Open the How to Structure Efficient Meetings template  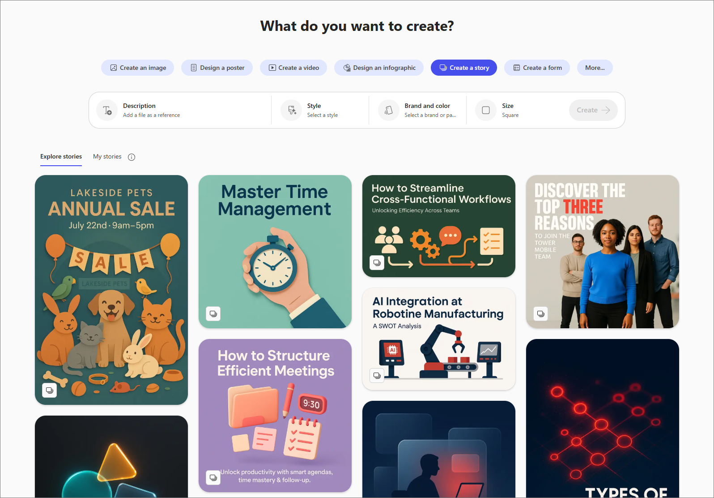click(275, 416)
